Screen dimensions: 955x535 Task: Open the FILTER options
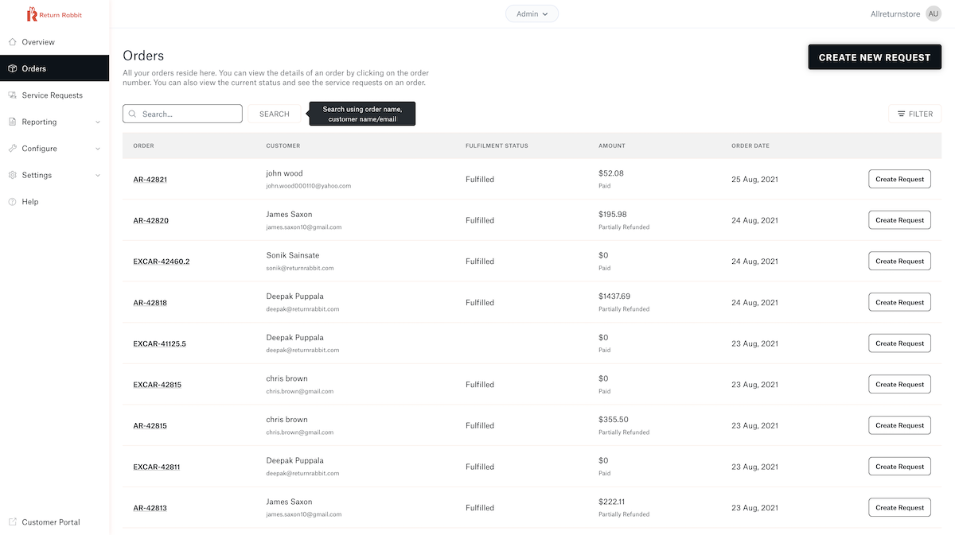(914, 114)
